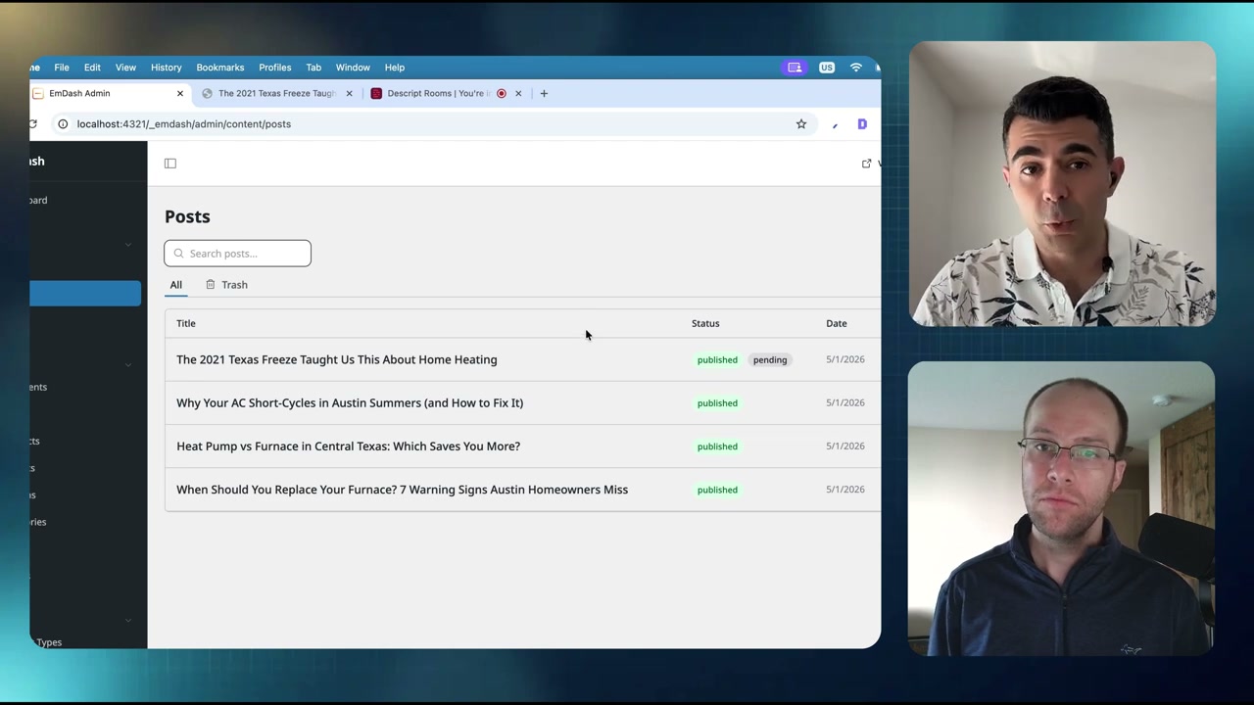Viewport: 1254px width, 705px height.
Task: Click the date of AC Short-Cycles post
Action: pyautogui.click(x=845, y=402)
